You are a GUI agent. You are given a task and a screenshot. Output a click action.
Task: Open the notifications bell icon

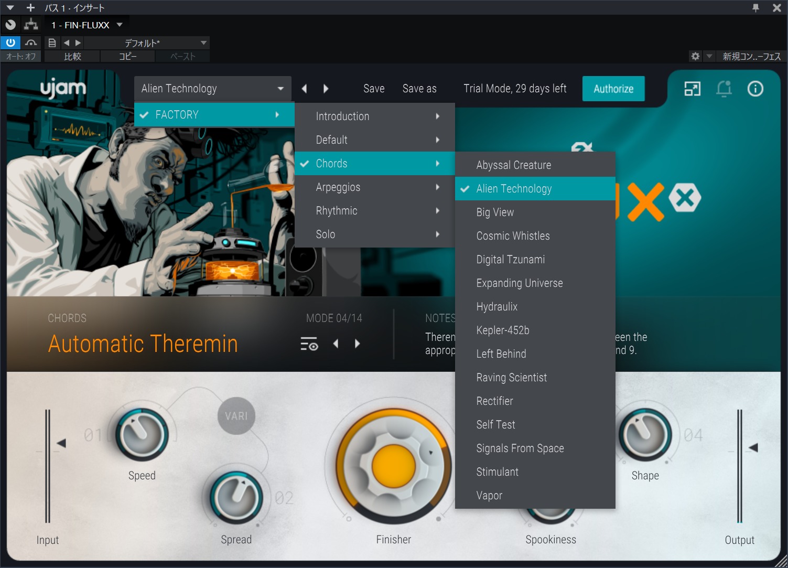(724, 89)
